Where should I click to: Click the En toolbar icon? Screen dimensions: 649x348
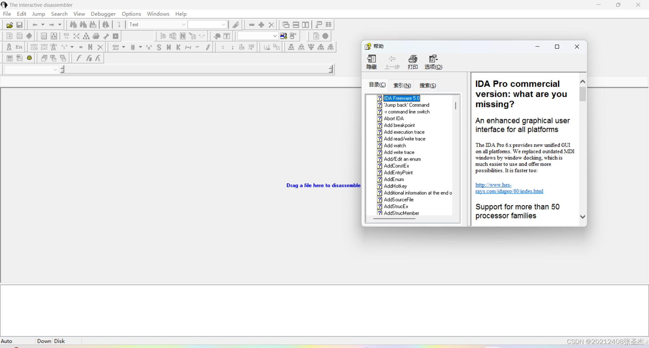pos(19,47)
